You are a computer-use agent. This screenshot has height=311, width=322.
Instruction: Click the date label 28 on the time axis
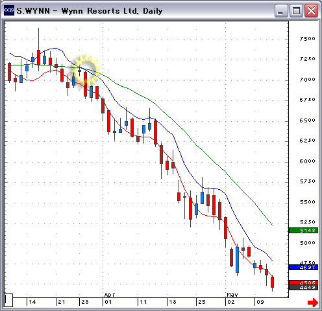click(85, 302)
